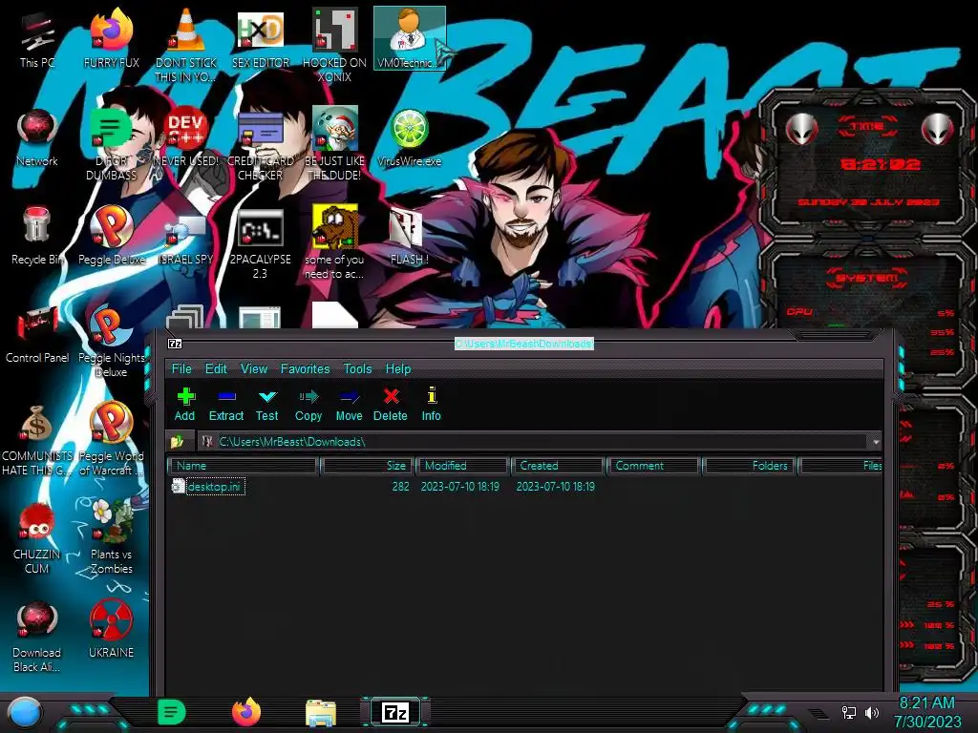This screenshot has height=733, width=978.
Task: Select the Download Black Ali... icon
Action: (37, 637)
